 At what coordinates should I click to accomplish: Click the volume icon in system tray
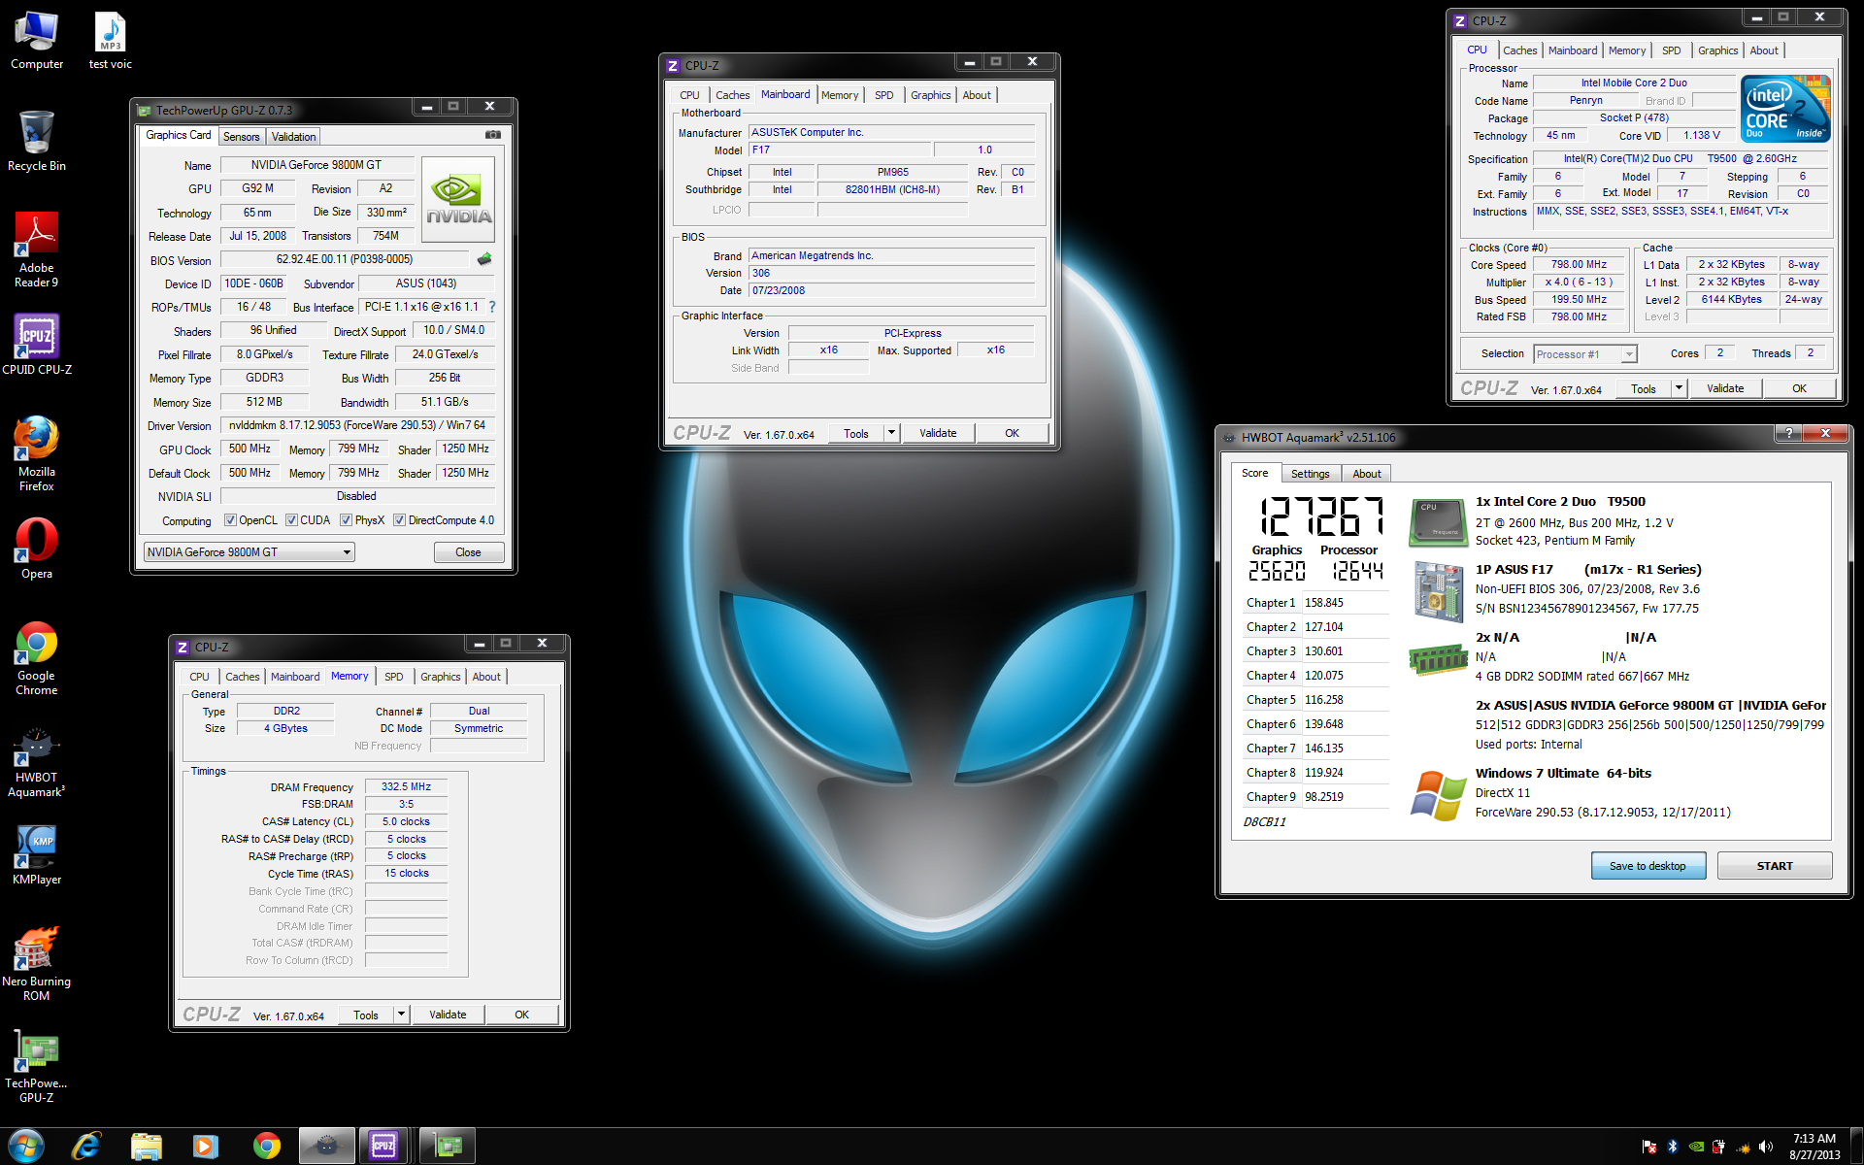(x=1766, y=1147)
